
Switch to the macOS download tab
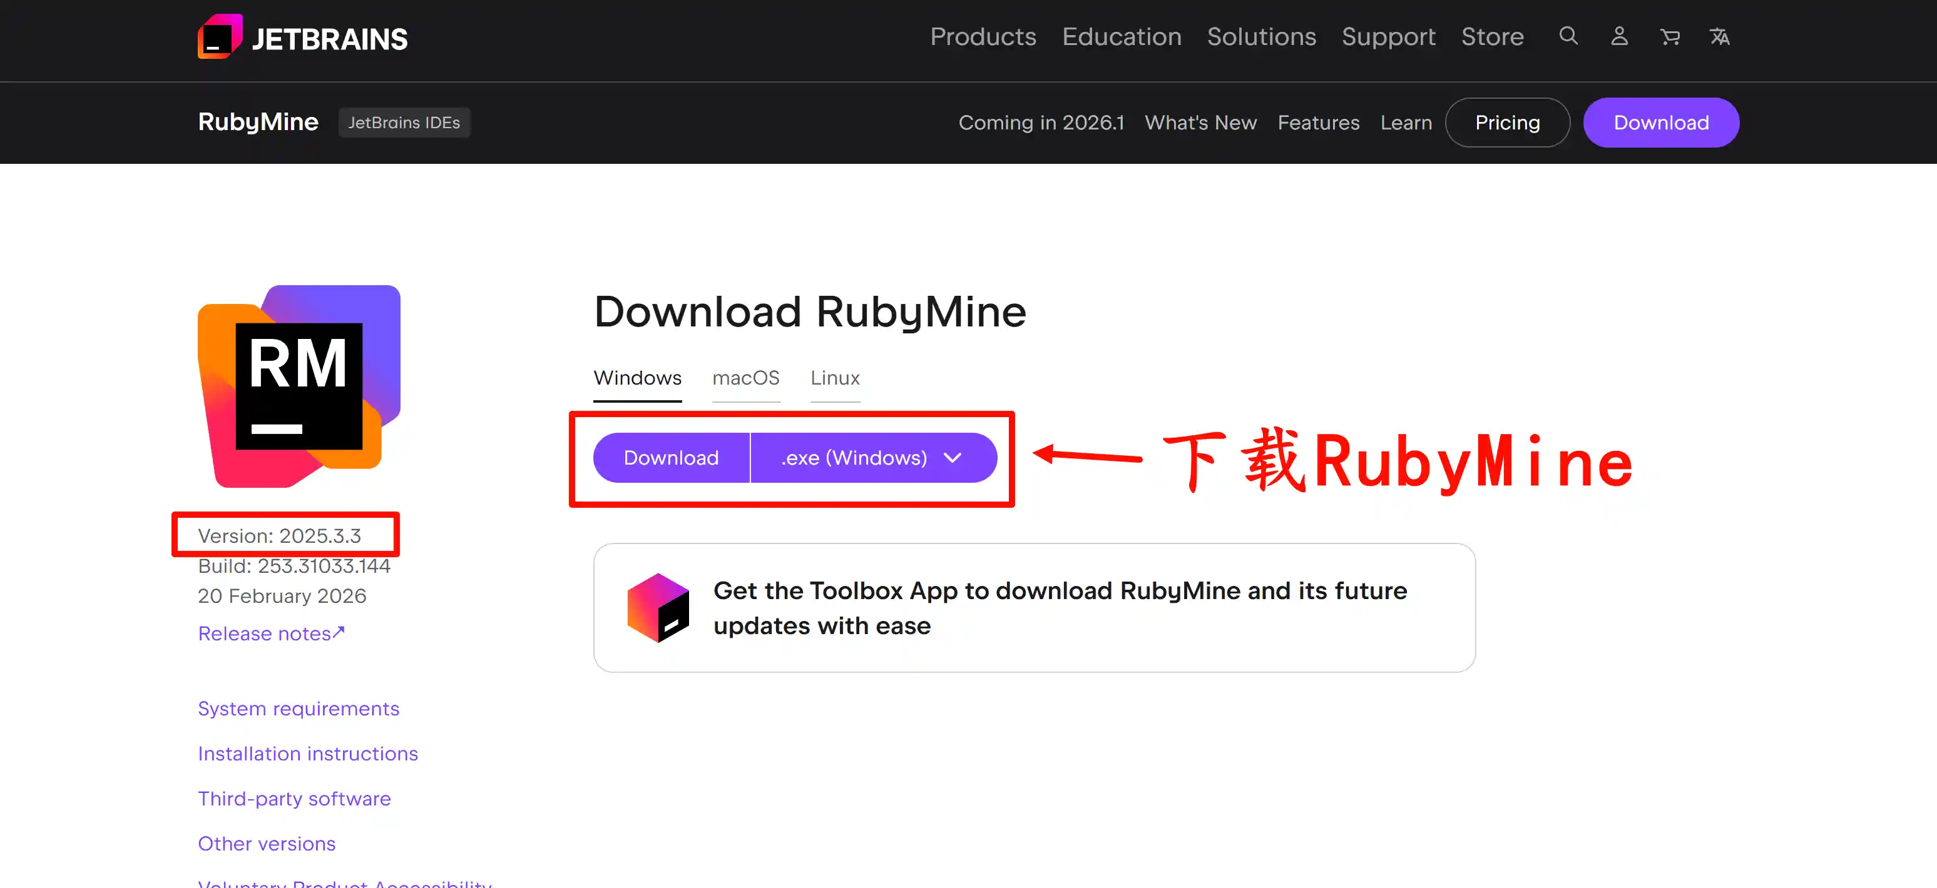tap(745, 378)
